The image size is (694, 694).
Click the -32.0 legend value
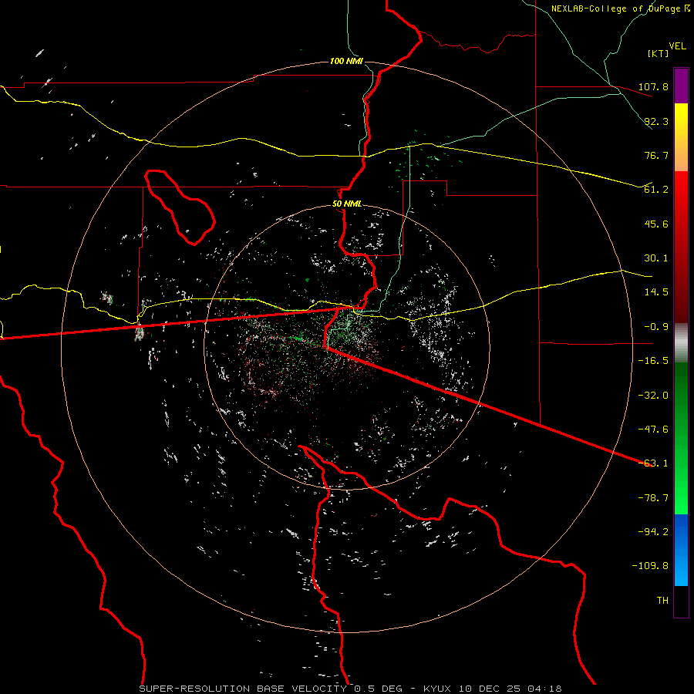click(653, 396)
